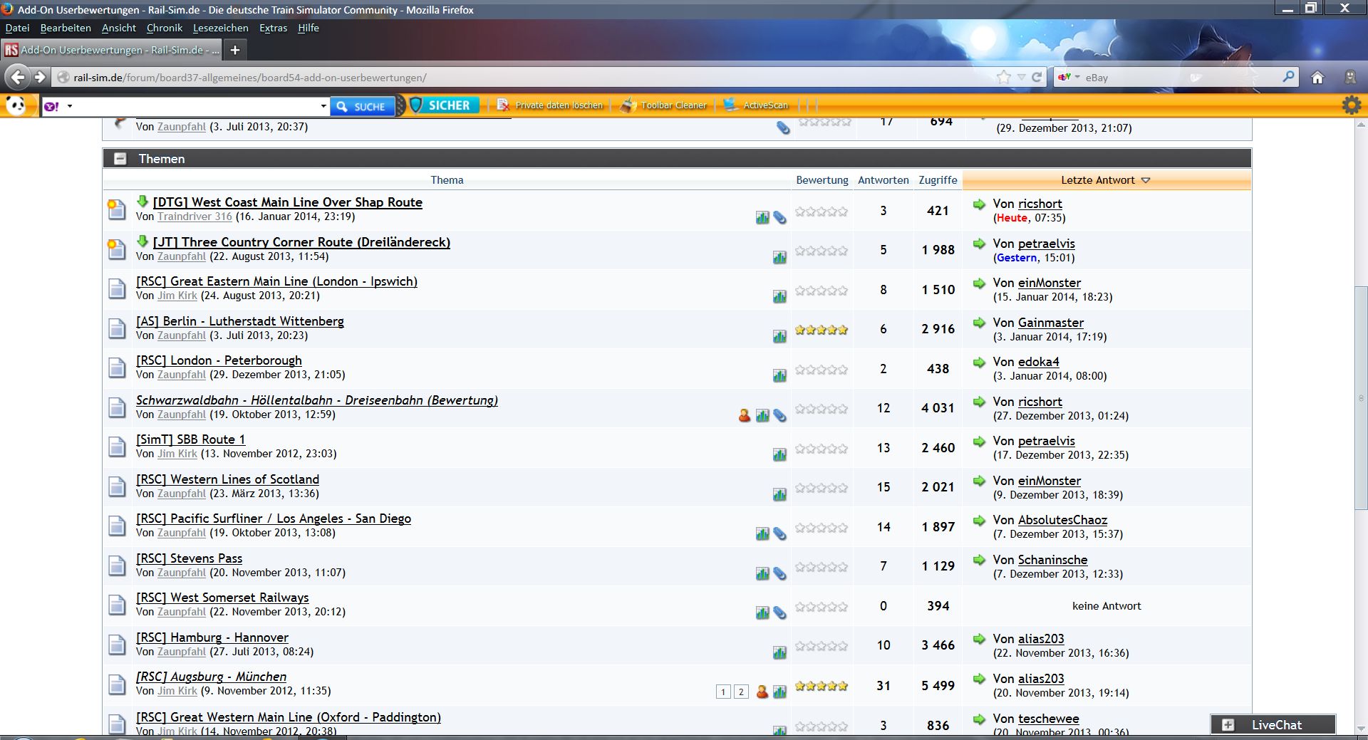1368x740 pixels.
Task: Click the Yahoo toolbar search input field
Action: pyautogui.click(x=197, y=106)
